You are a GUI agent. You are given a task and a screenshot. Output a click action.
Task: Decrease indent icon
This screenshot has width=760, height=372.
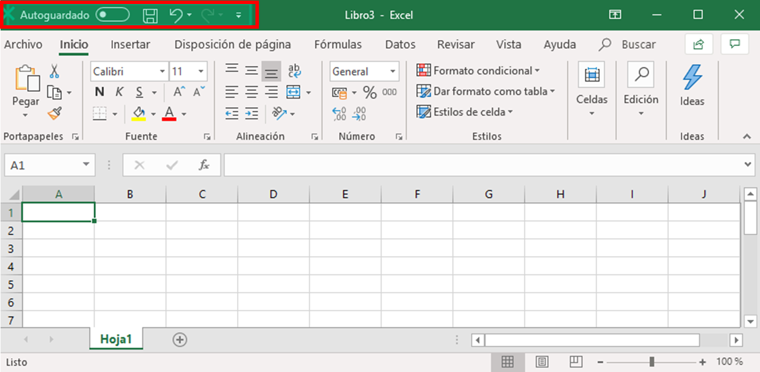tap(232, 113)
